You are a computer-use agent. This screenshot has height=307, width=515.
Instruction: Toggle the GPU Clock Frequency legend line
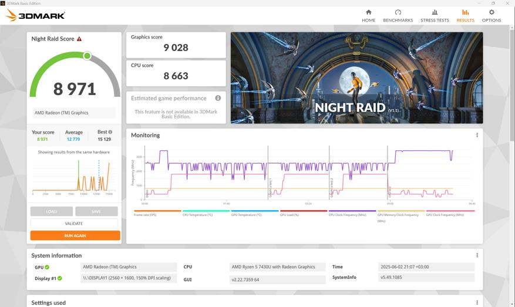pyautogui.click(x=450, y=212)
